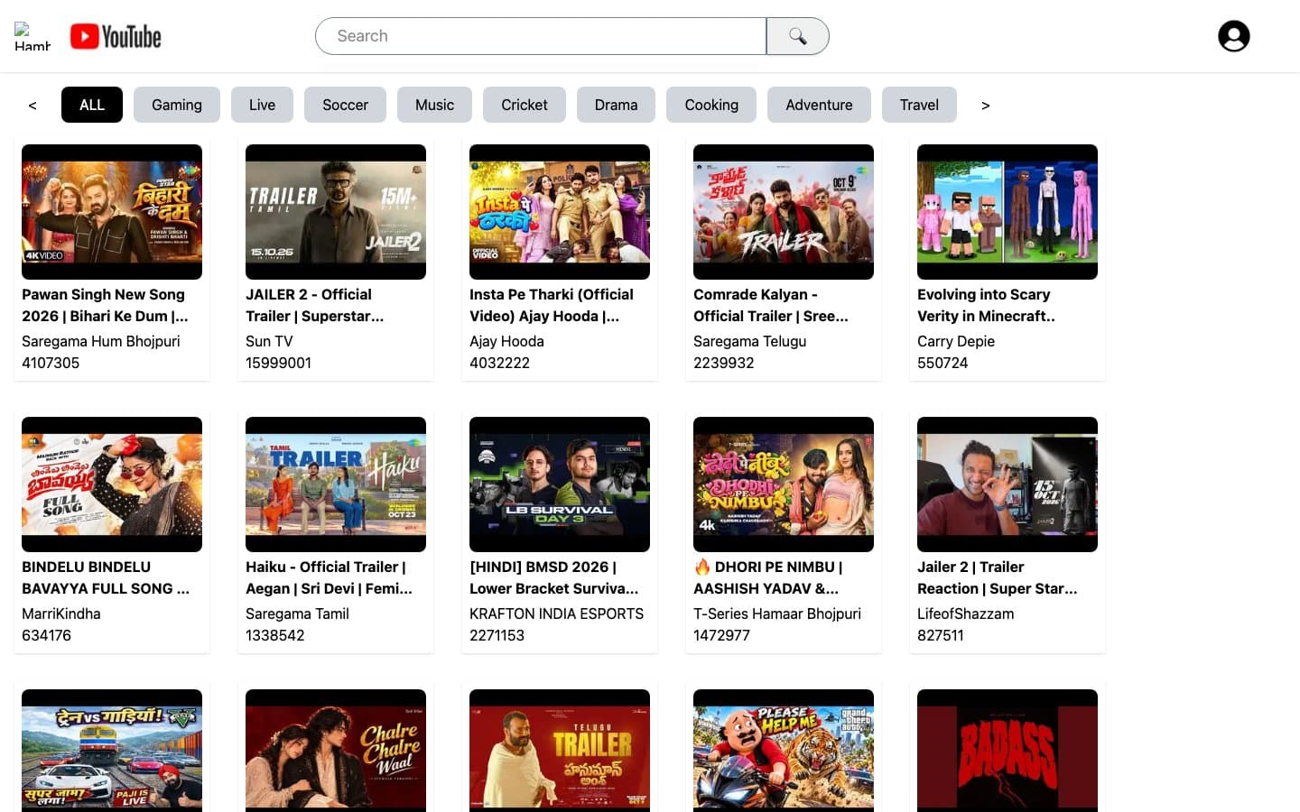Open the hamburger menu icon

click(32, 36)
